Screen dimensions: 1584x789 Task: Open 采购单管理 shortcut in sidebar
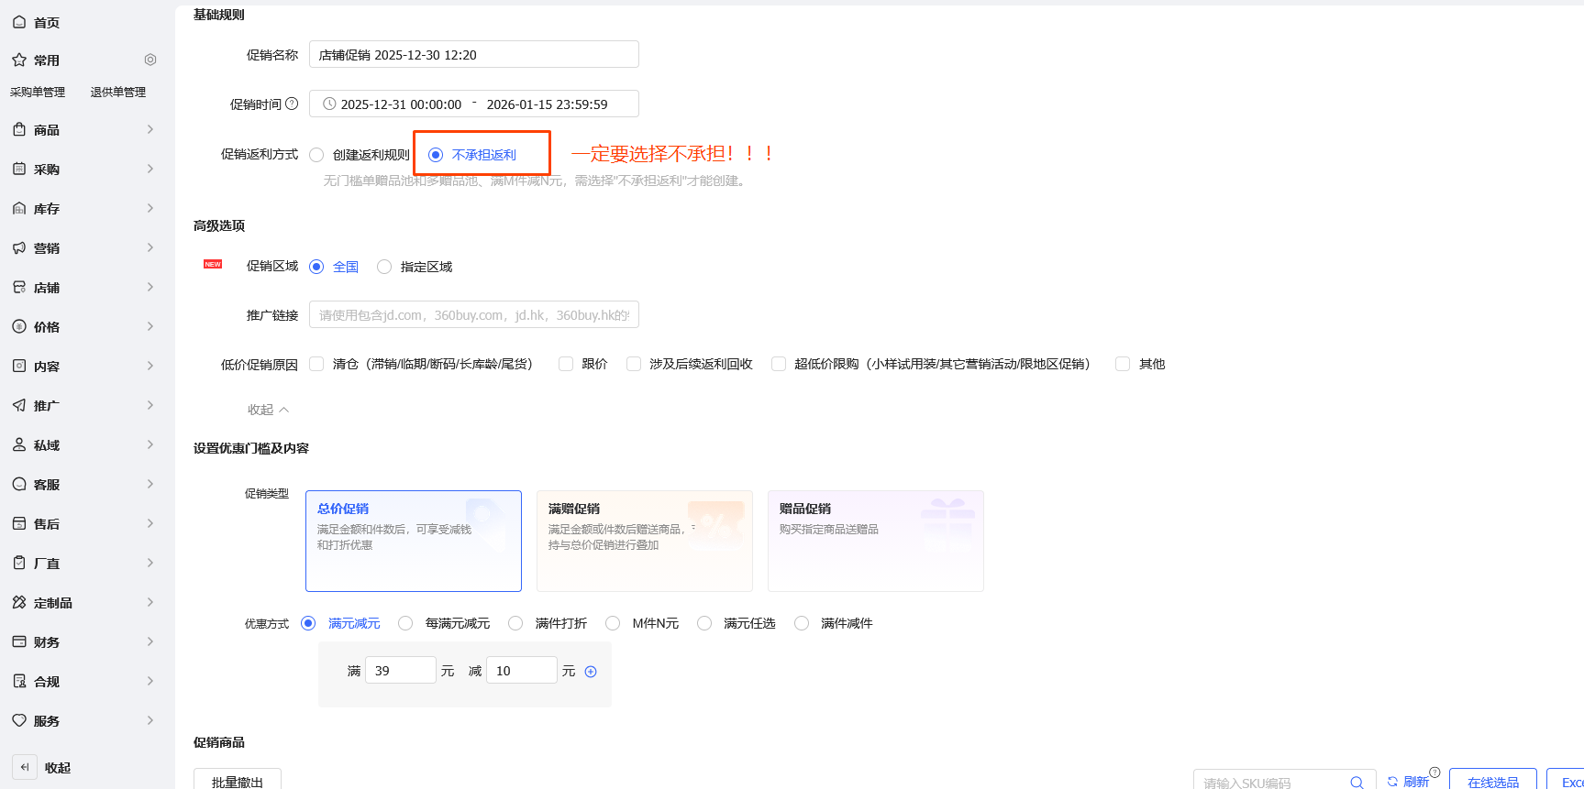38,92
